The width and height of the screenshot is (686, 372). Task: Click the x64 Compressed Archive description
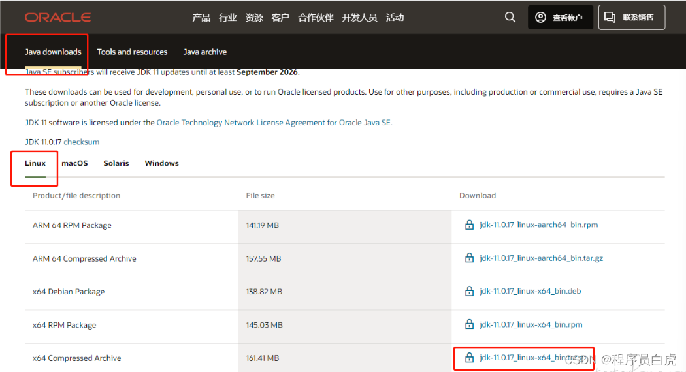tap(76, 358)
